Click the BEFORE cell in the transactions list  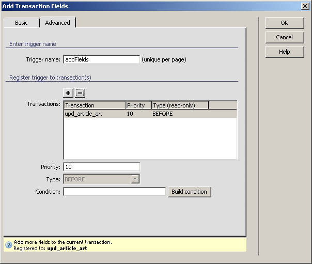click(163, 114)
